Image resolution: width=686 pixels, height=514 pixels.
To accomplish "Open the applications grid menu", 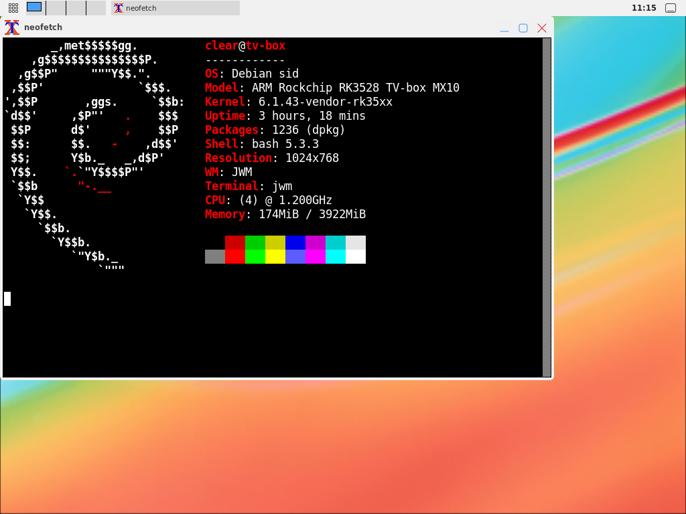I will coord(13,8).
